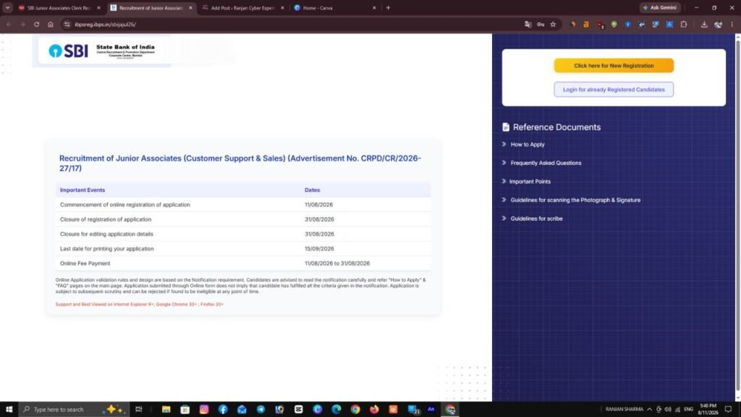
Task: Open the browser home page
Action: tap(51, 24)
